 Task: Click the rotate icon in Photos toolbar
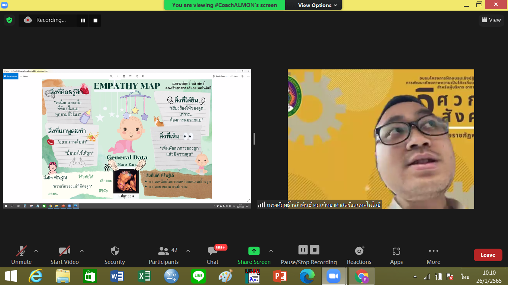(137, 76)
